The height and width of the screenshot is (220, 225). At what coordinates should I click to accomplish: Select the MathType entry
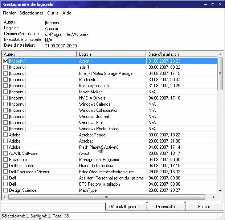88,190
